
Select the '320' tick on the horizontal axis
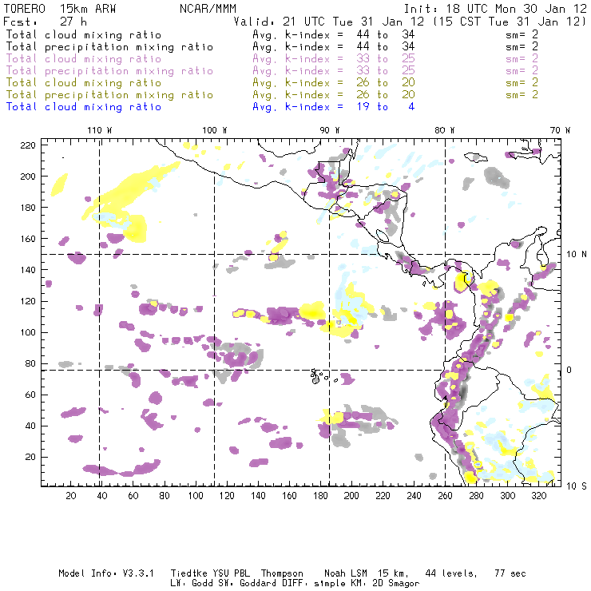[x=538, y=496]
